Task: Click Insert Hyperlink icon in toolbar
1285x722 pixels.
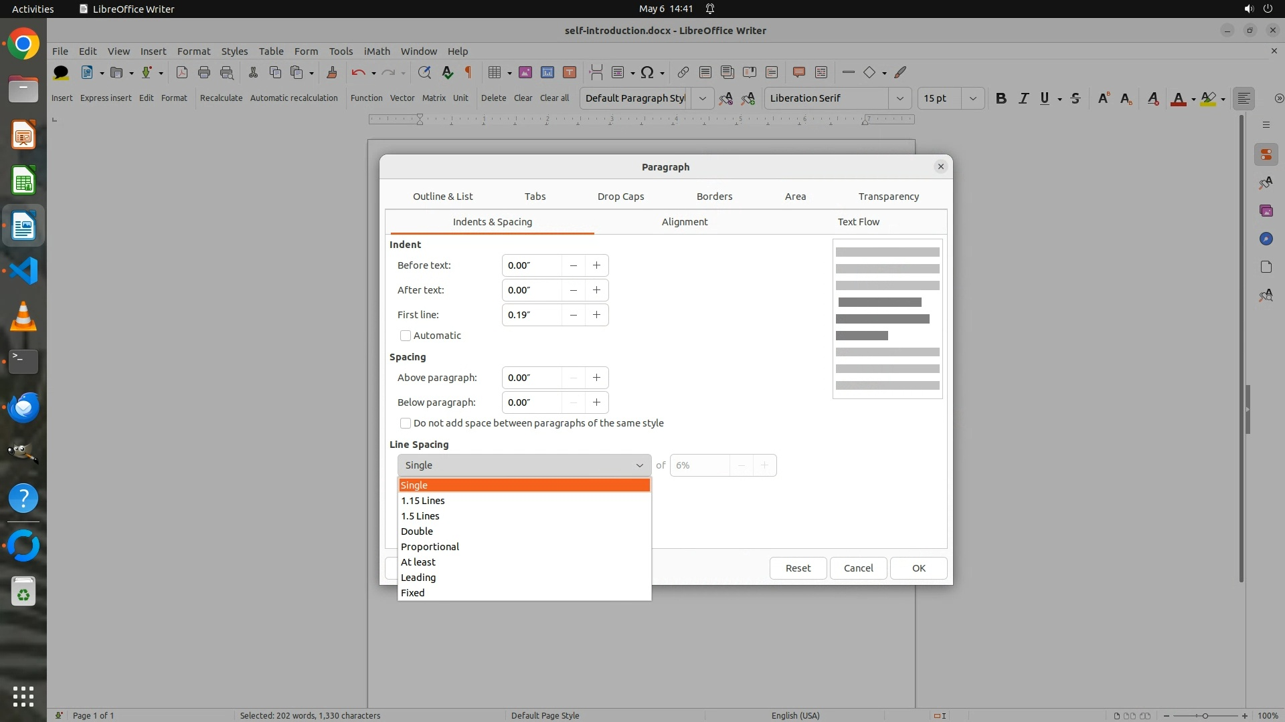Action: pyautogui.click(x=683, y=72)
